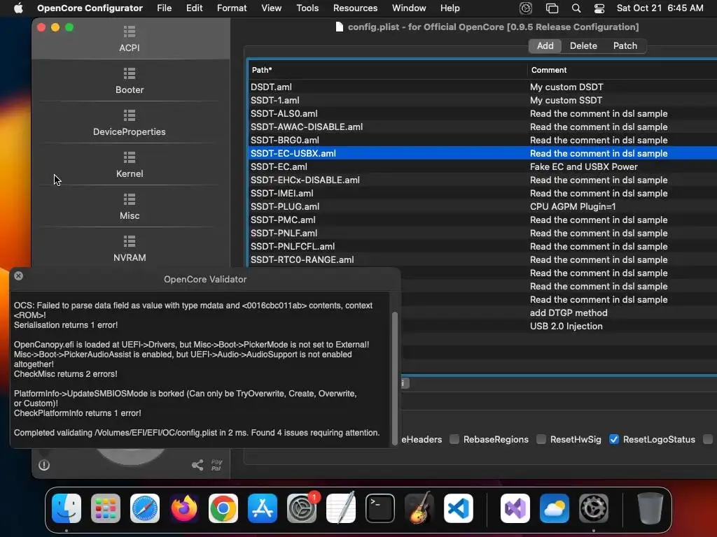Screen dimensions: 717x537
Task: Launch Google Chrome from the Dock
Action: [x=223, y=508]
